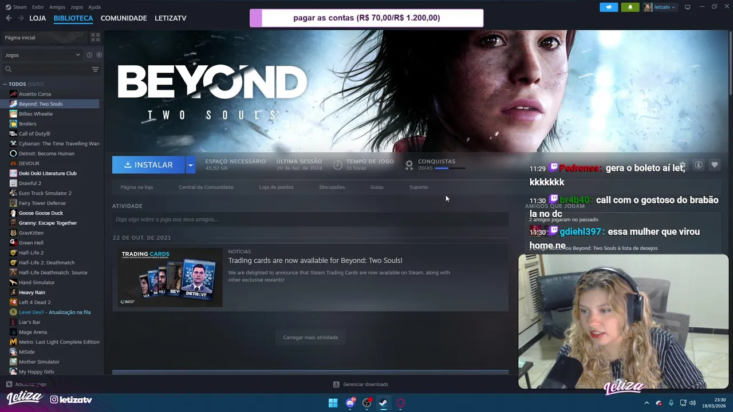Viewport: 733px width, 412px height.
Task: Toggle the favorite heart icon
Action: pyautogui.click(x=715, y=165)
